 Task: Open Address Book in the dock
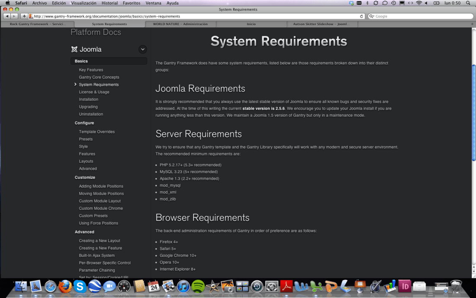[139, 286]
